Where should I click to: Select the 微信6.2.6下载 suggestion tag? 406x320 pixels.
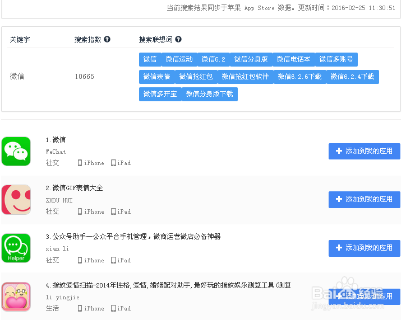[x=299, y=77]
